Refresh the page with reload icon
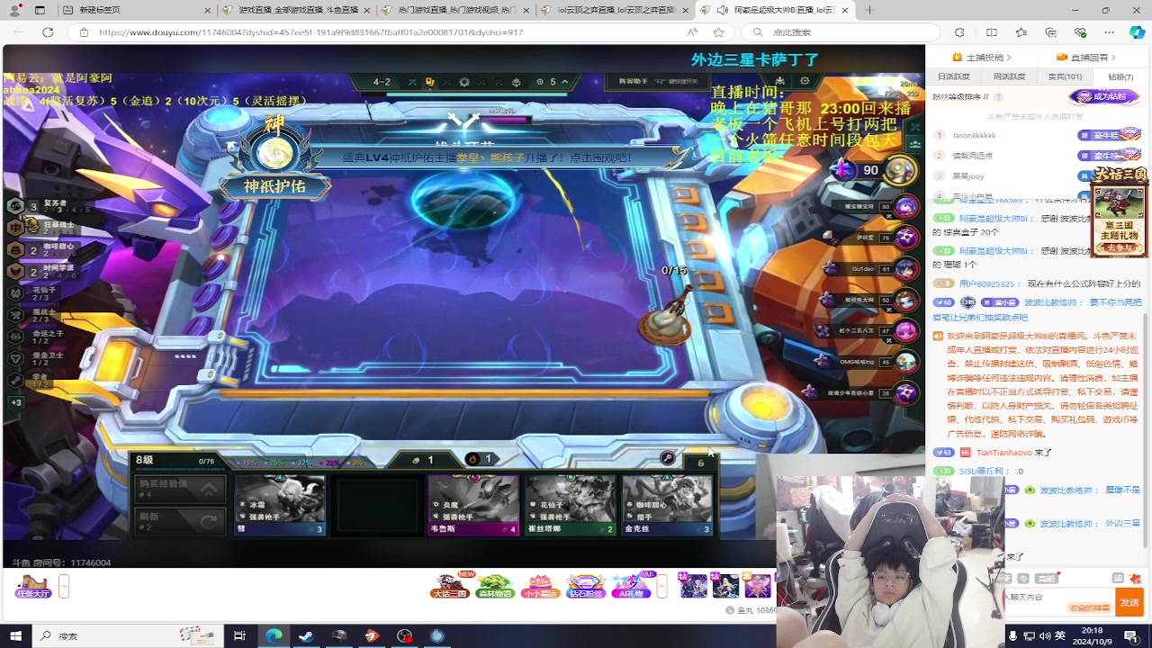 pos(48,31)
